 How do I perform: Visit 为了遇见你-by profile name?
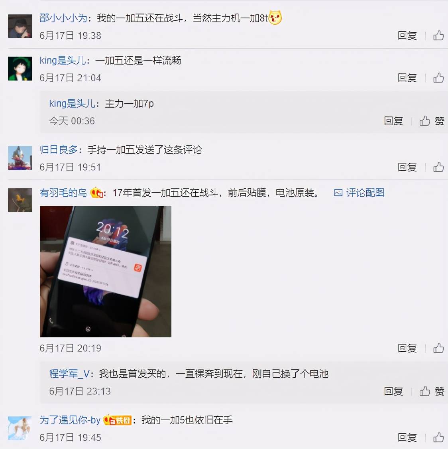(x=70, y=420)
